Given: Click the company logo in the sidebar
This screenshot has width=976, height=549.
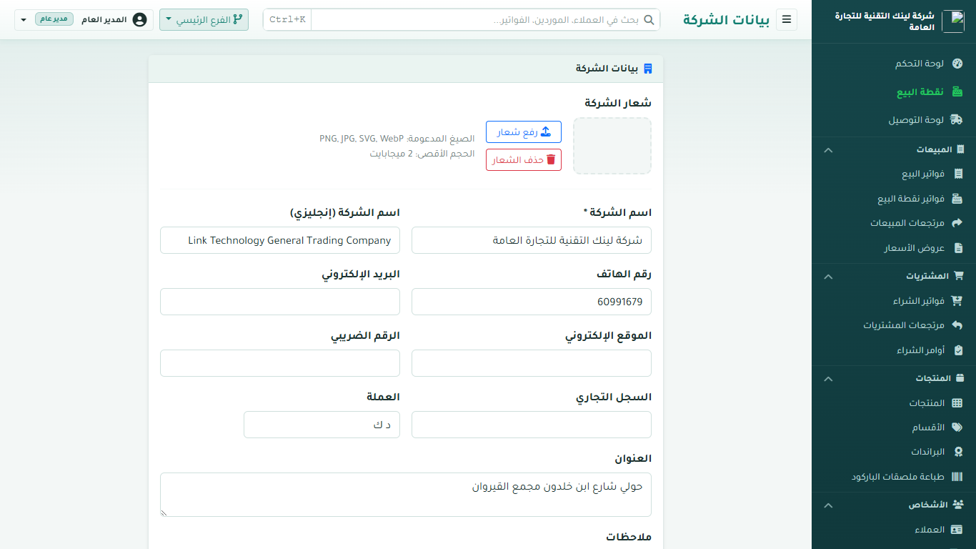Looking at the screenshot, I should tap(952, 21).
